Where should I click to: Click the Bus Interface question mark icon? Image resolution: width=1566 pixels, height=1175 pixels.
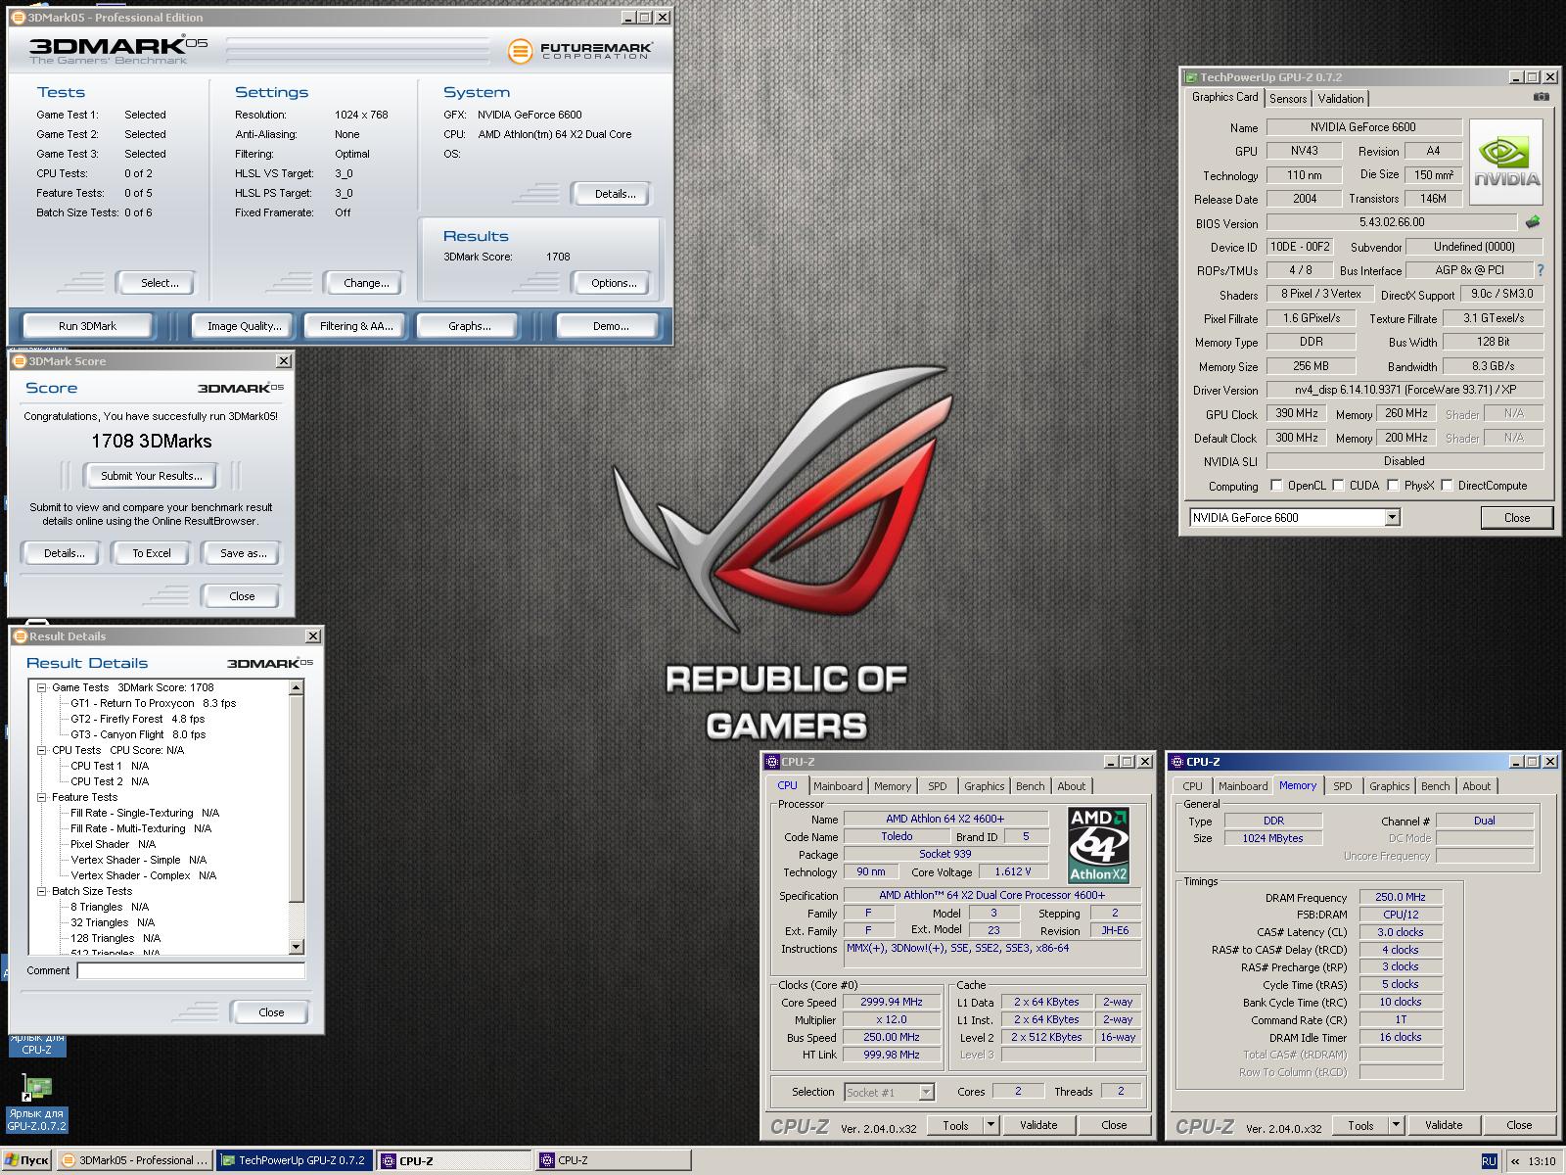pyautogui.click(x=1541, y=270)
